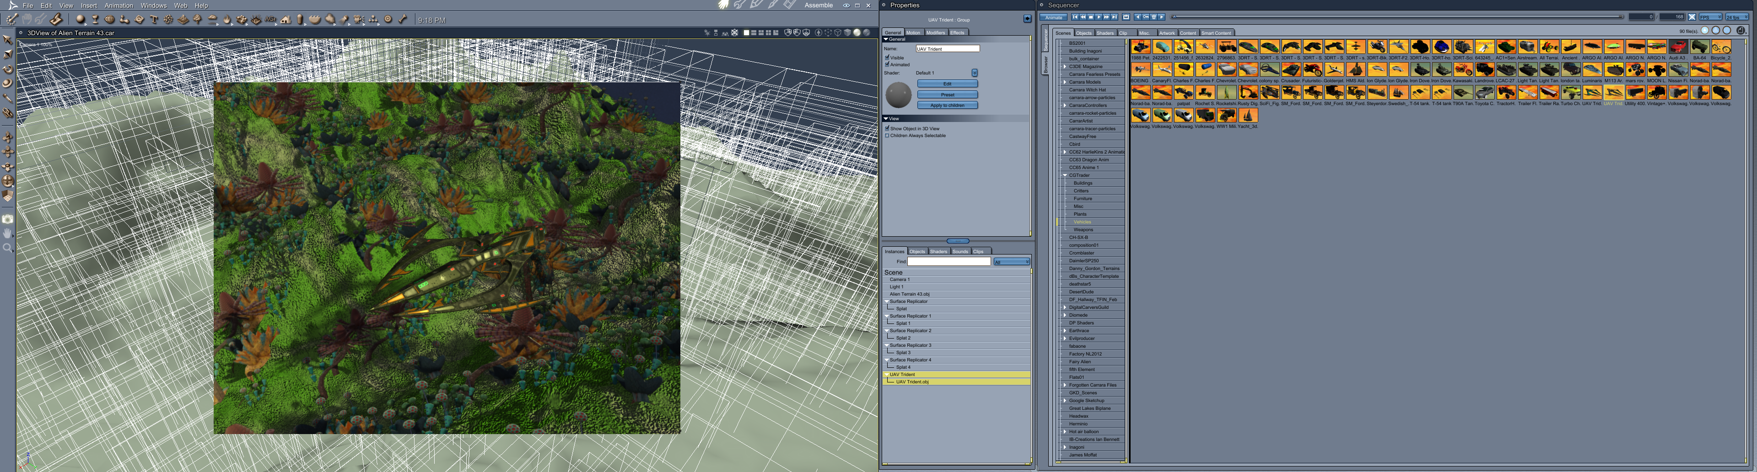Insert a sphere primitive from the toolbar
The width and height of the screenshot is (1757, 472).
tap(81, 20)
